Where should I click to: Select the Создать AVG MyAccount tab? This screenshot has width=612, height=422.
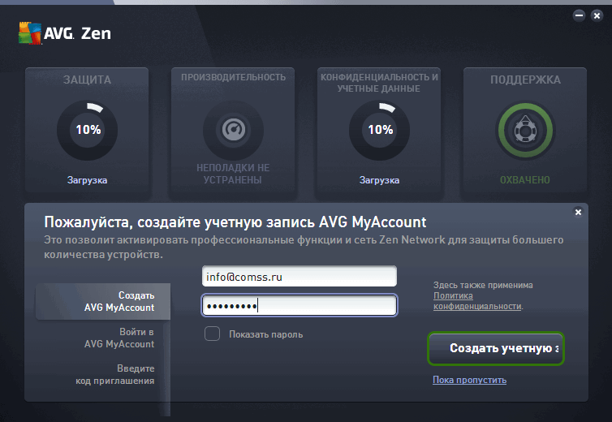pos(103,301)
